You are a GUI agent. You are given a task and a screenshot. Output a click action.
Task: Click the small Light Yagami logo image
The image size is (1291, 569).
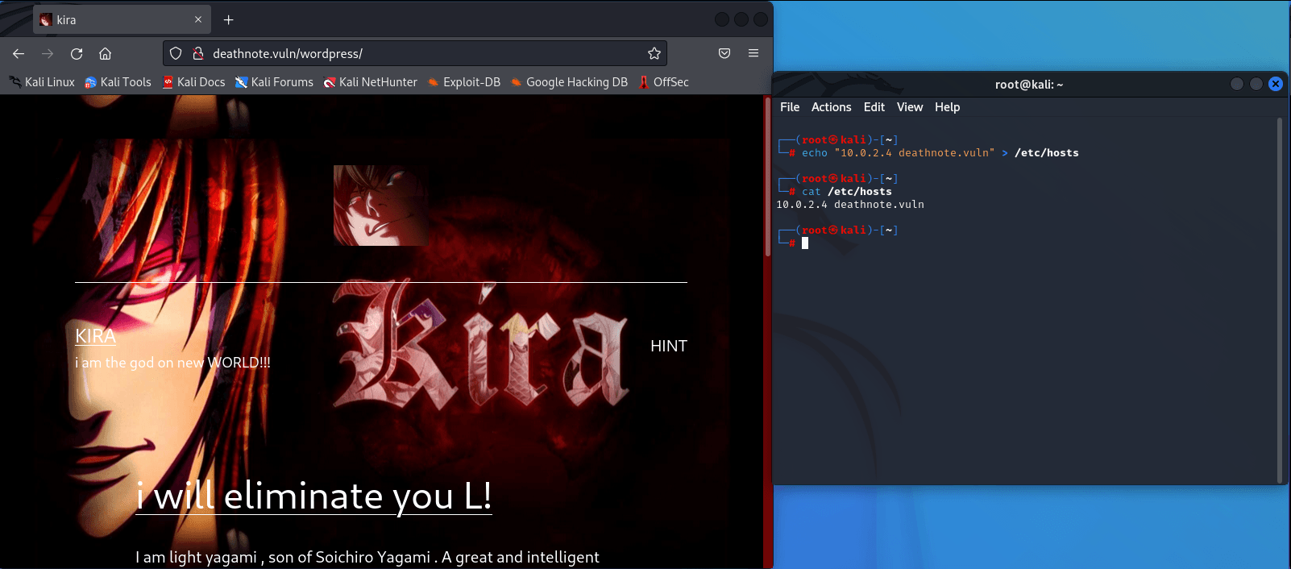[x=380, y=206]
